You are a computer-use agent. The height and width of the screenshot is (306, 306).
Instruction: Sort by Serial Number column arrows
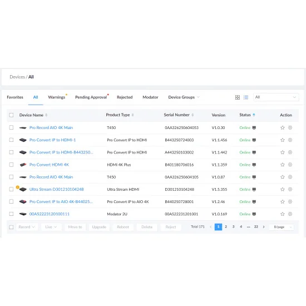click(x=193, y=115)
